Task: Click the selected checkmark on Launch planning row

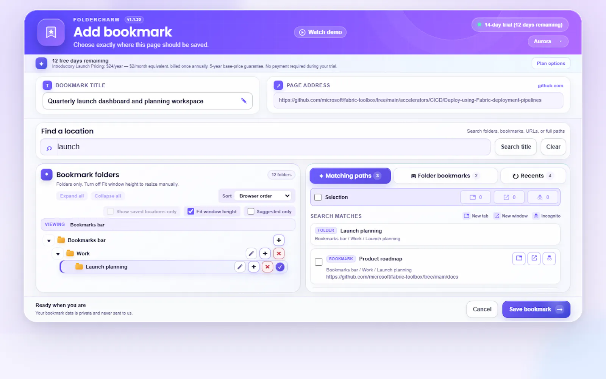Action: click(x=280, y=267)
